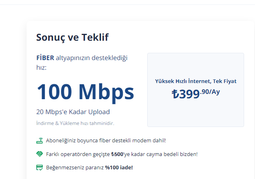255x179 pixels.
Task: Click the .90/Ay superscript in price
Action: click(210, 92)
